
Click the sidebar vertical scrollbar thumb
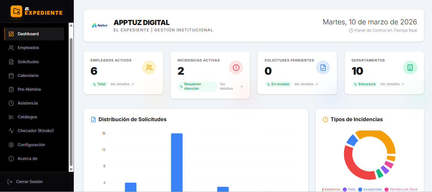71,102
